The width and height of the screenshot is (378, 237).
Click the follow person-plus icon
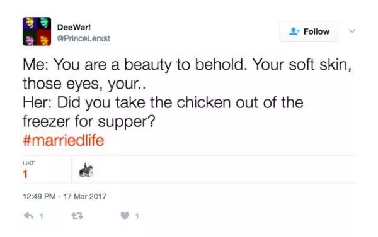coord(294,31)
